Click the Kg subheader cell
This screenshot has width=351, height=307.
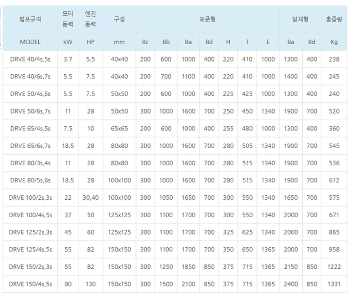click(334, 42)
